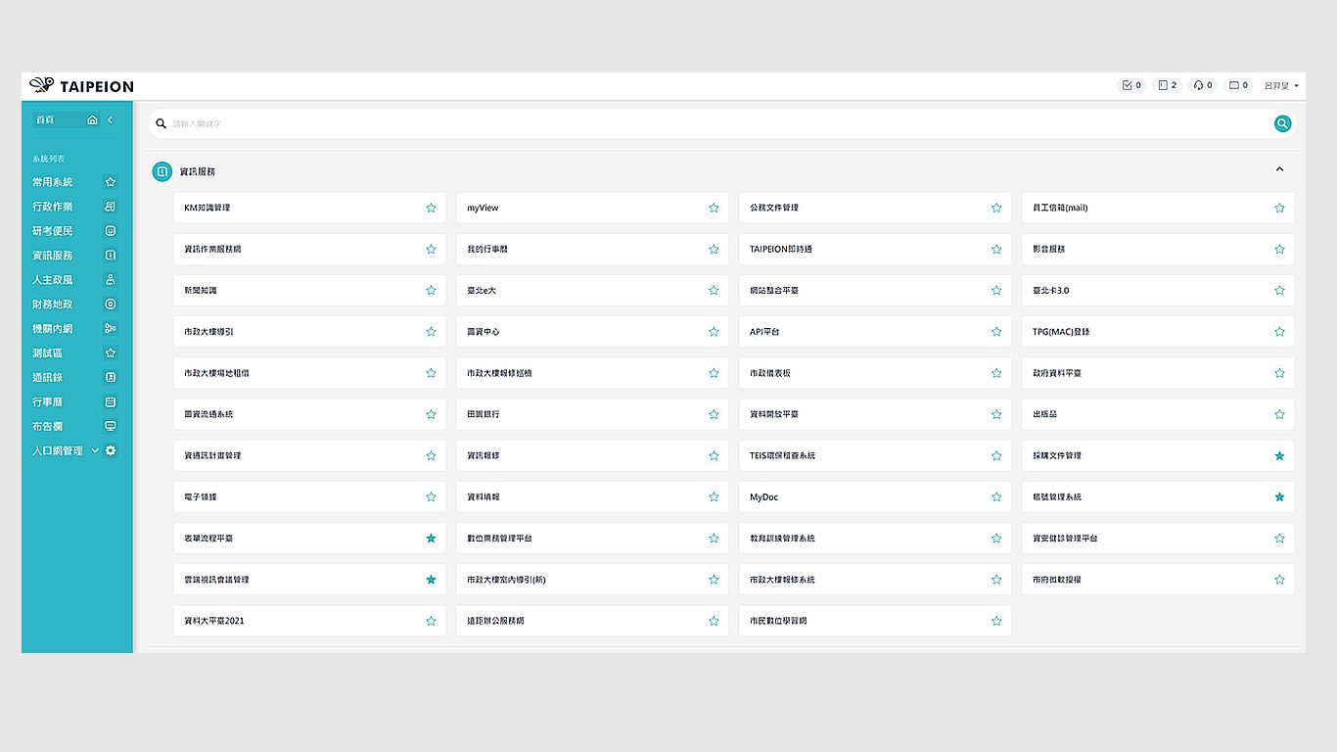Unfavorite 雲端視訊會議管理 filled star
Screen dimensions: 1337x752
click(431, 580)
